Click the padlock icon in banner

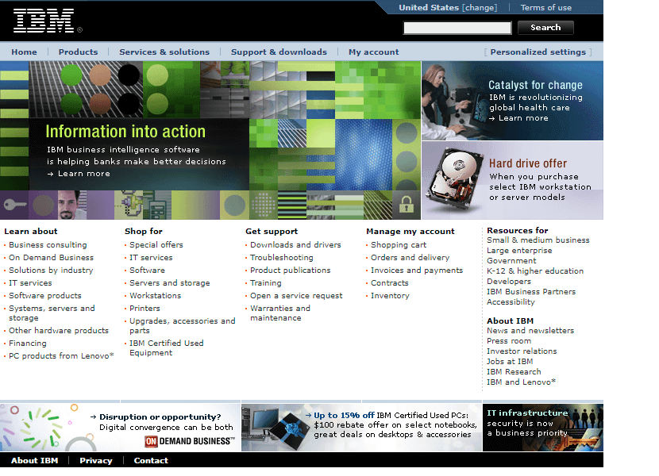click(x=407, y=205)
